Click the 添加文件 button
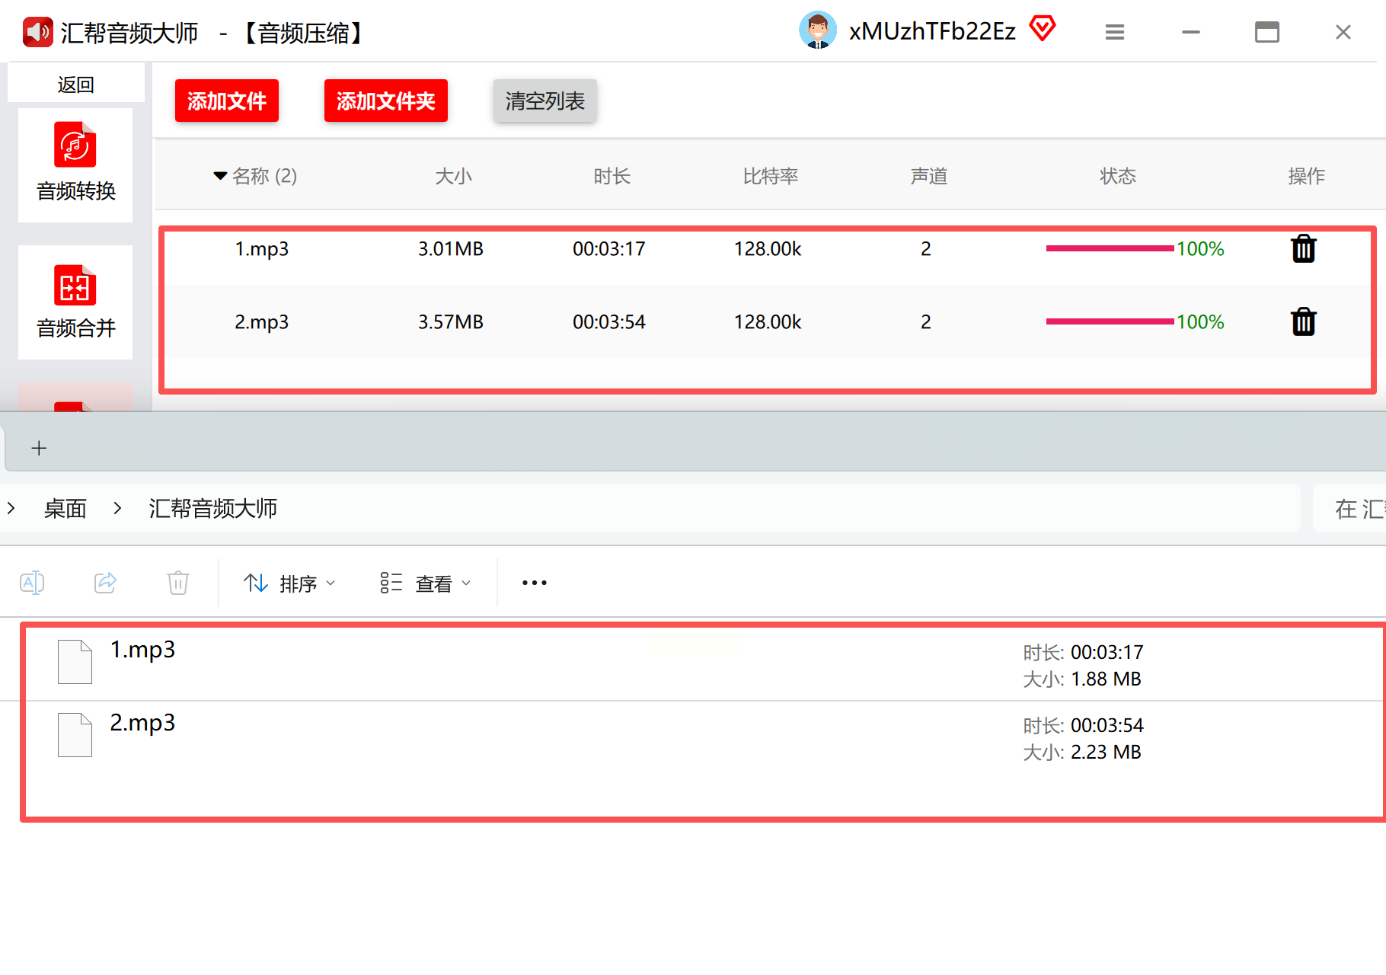Viewport: 1386px width, 975px height. [x=227, y=101]
